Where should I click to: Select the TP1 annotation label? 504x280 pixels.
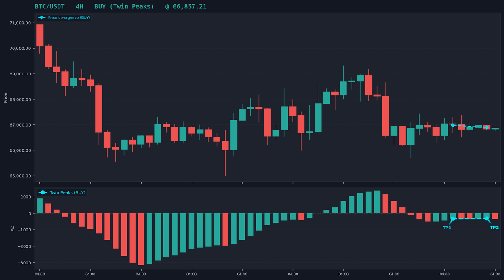tap(447, 228)
